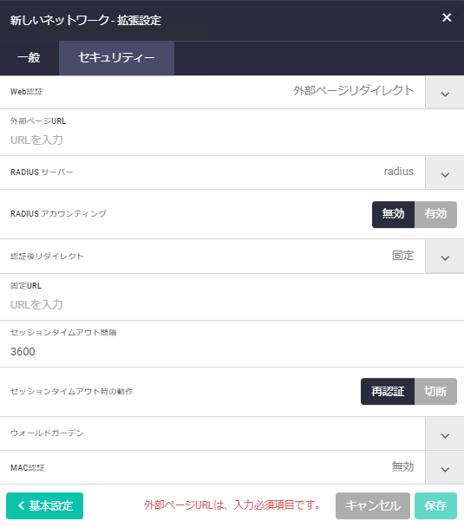464x527 pixels.
Task: Click the 保存 button
Action: pos(435,505)
